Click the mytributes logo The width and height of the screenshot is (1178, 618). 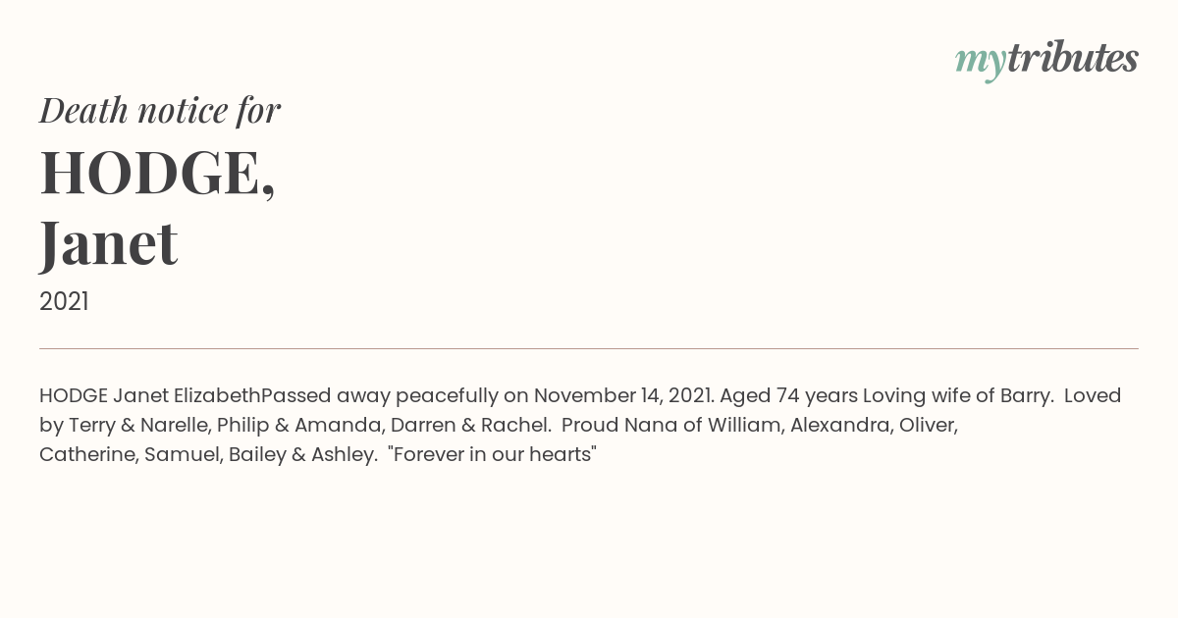pos(1046,61)
